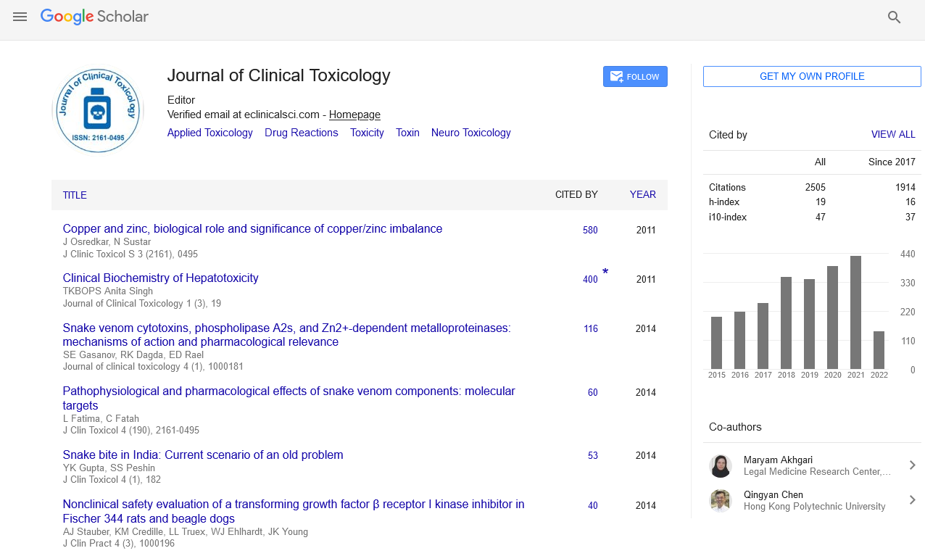Click the 2021 citations bar in chart
The height and width of the screenshot is (556, 925).
[x=855, y=312]
